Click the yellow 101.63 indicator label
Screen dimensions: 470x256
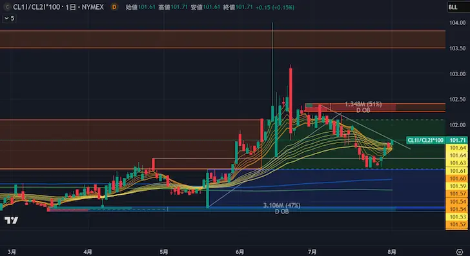coord(458,163)
